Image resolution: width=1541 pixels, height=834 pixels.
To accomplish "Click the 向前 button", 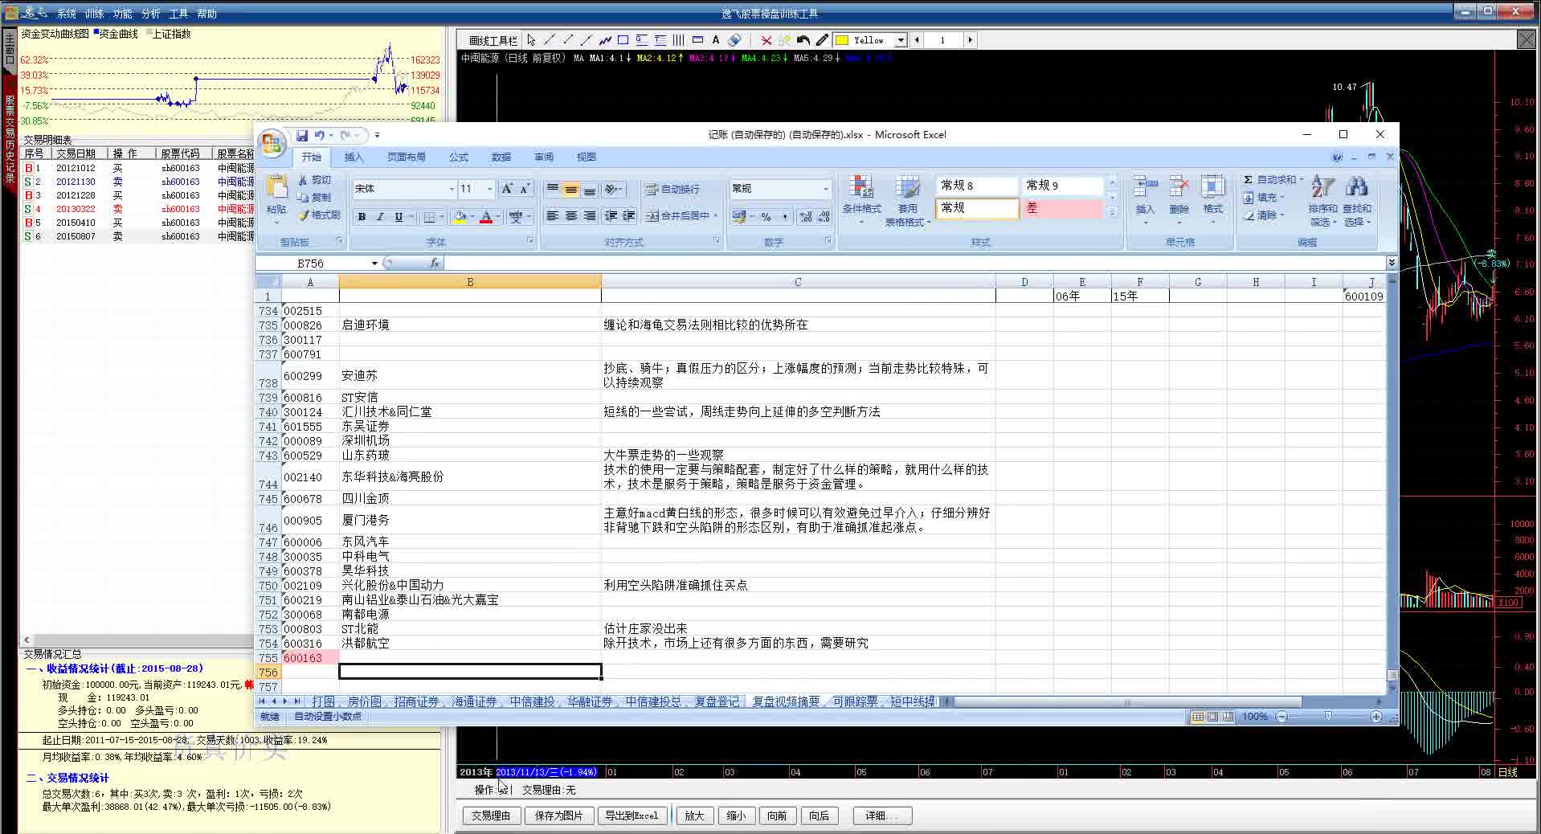I will 777,816.
